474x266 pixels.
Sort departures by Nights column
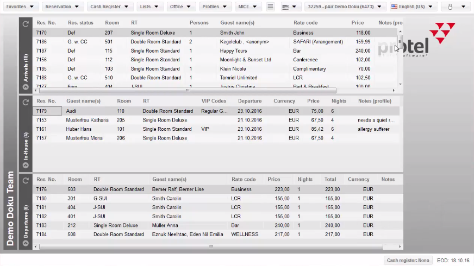tap(305, 179)
